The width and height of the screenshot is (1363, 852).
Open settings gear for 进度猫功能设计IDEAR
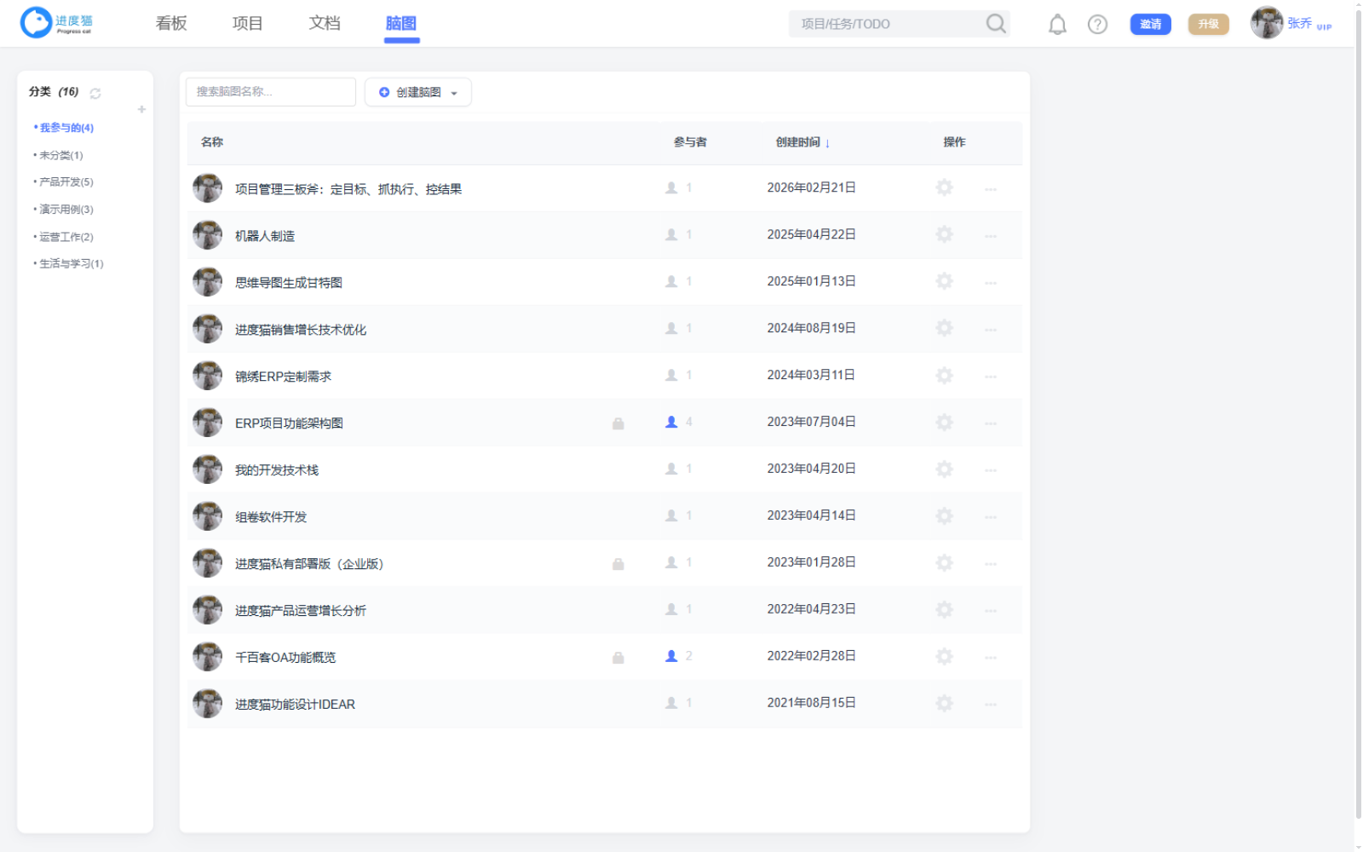point(944,703)
